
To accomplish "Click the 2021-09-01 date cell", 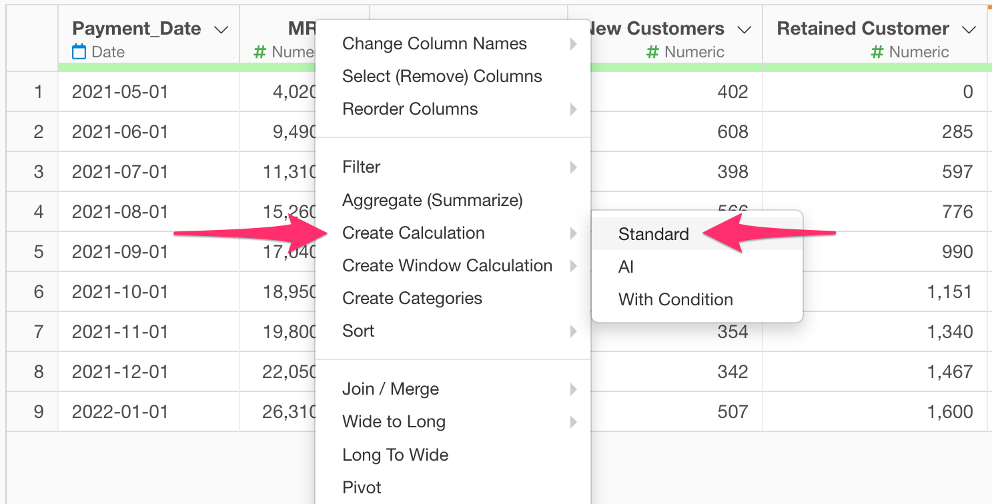I will coord(120,252).
